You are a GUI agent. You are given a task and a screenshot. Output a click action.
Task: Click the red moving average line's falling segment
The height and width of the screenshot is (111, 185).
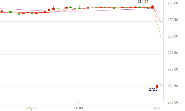point(158,16)
